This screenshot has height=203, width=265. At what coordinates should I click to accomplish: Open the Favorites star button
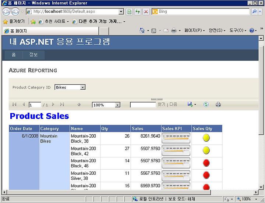point(6,22)
